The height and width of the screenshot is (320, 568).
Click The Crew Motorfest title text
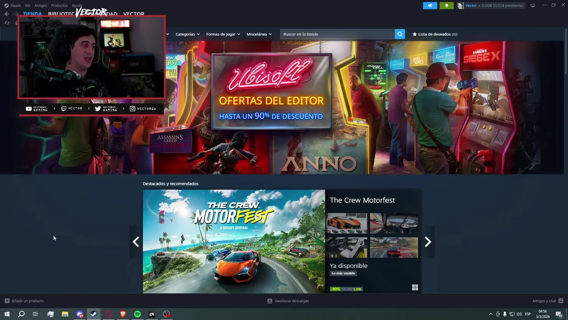tap(362, 200)
